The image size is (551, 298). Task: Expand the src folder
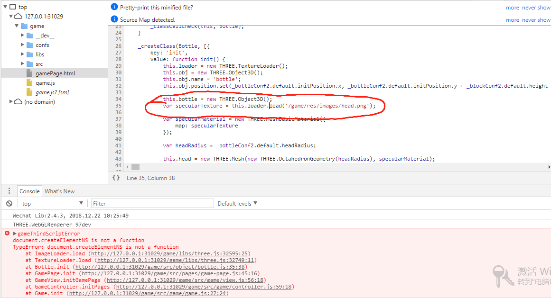pyautogui.click(x=22, y=63)
